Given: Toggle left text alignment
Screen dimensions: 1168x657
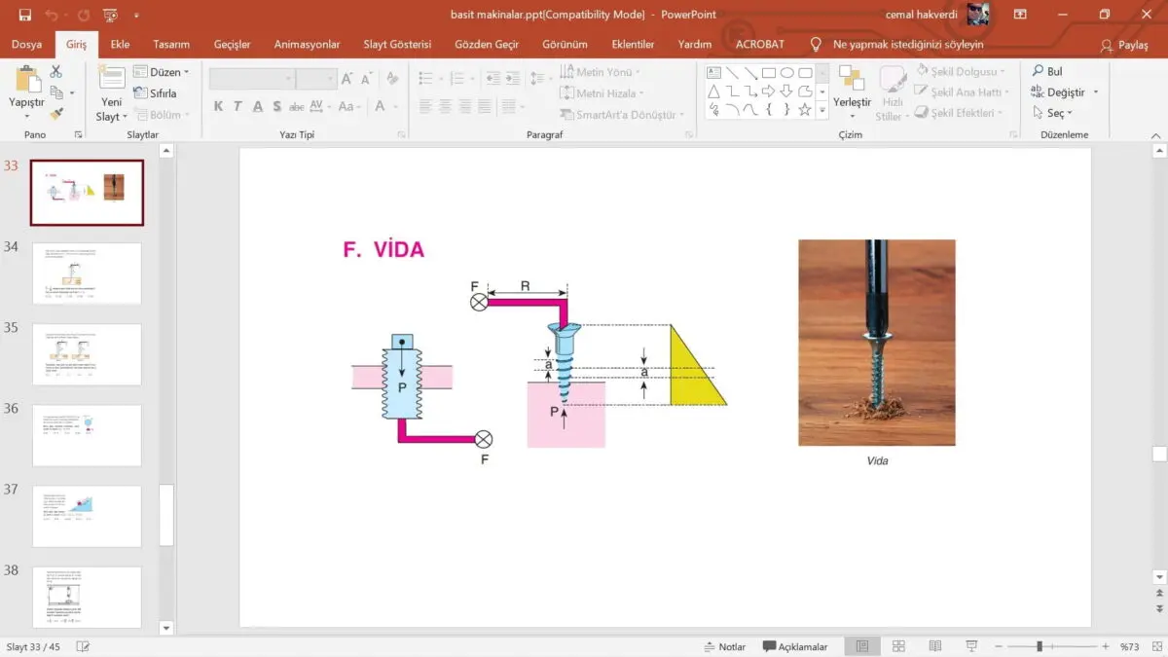Looking at the screenshot, I should 425,106.
